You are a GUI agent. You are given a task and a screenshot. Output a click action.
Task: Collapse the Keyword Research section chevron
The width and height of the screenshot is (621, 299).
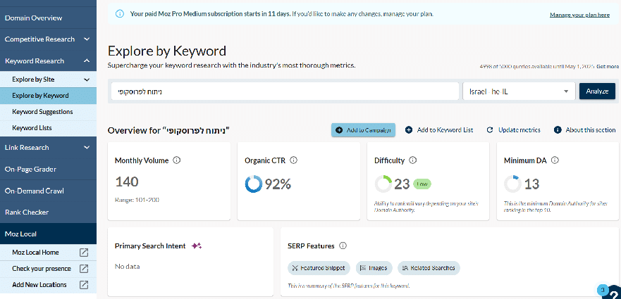pyautogui.click(x=87, y=61)
